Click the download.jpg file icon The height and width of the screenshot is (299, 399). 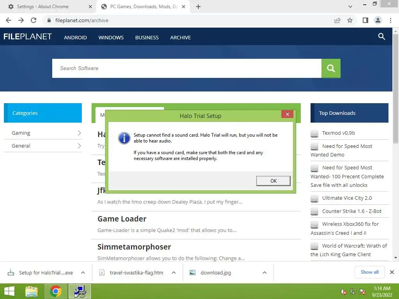192,273
